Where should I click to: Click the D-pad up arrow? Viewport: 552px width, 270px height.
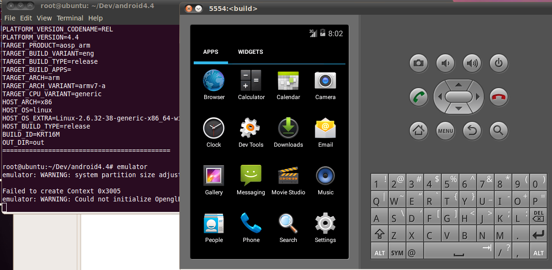tap(458, 85)
